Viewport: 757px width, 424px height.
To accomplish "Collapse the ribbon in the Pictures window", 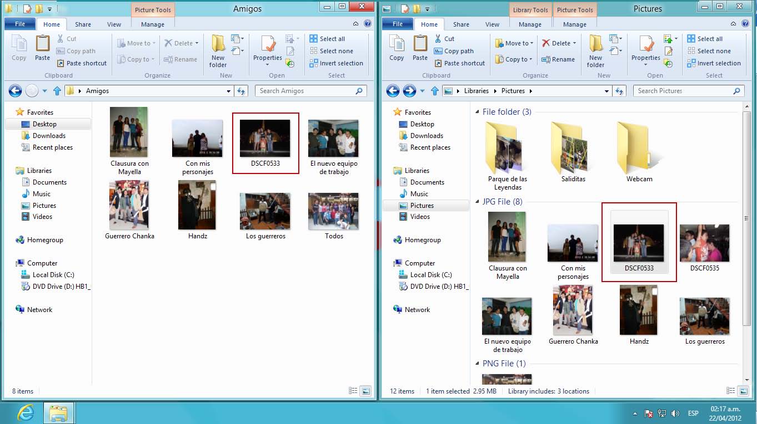I will tap(734, 24).
